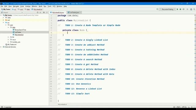The image size is (196, 110).
Task: Click the grayed-out Stop button
Action: [x=187, y=9]
